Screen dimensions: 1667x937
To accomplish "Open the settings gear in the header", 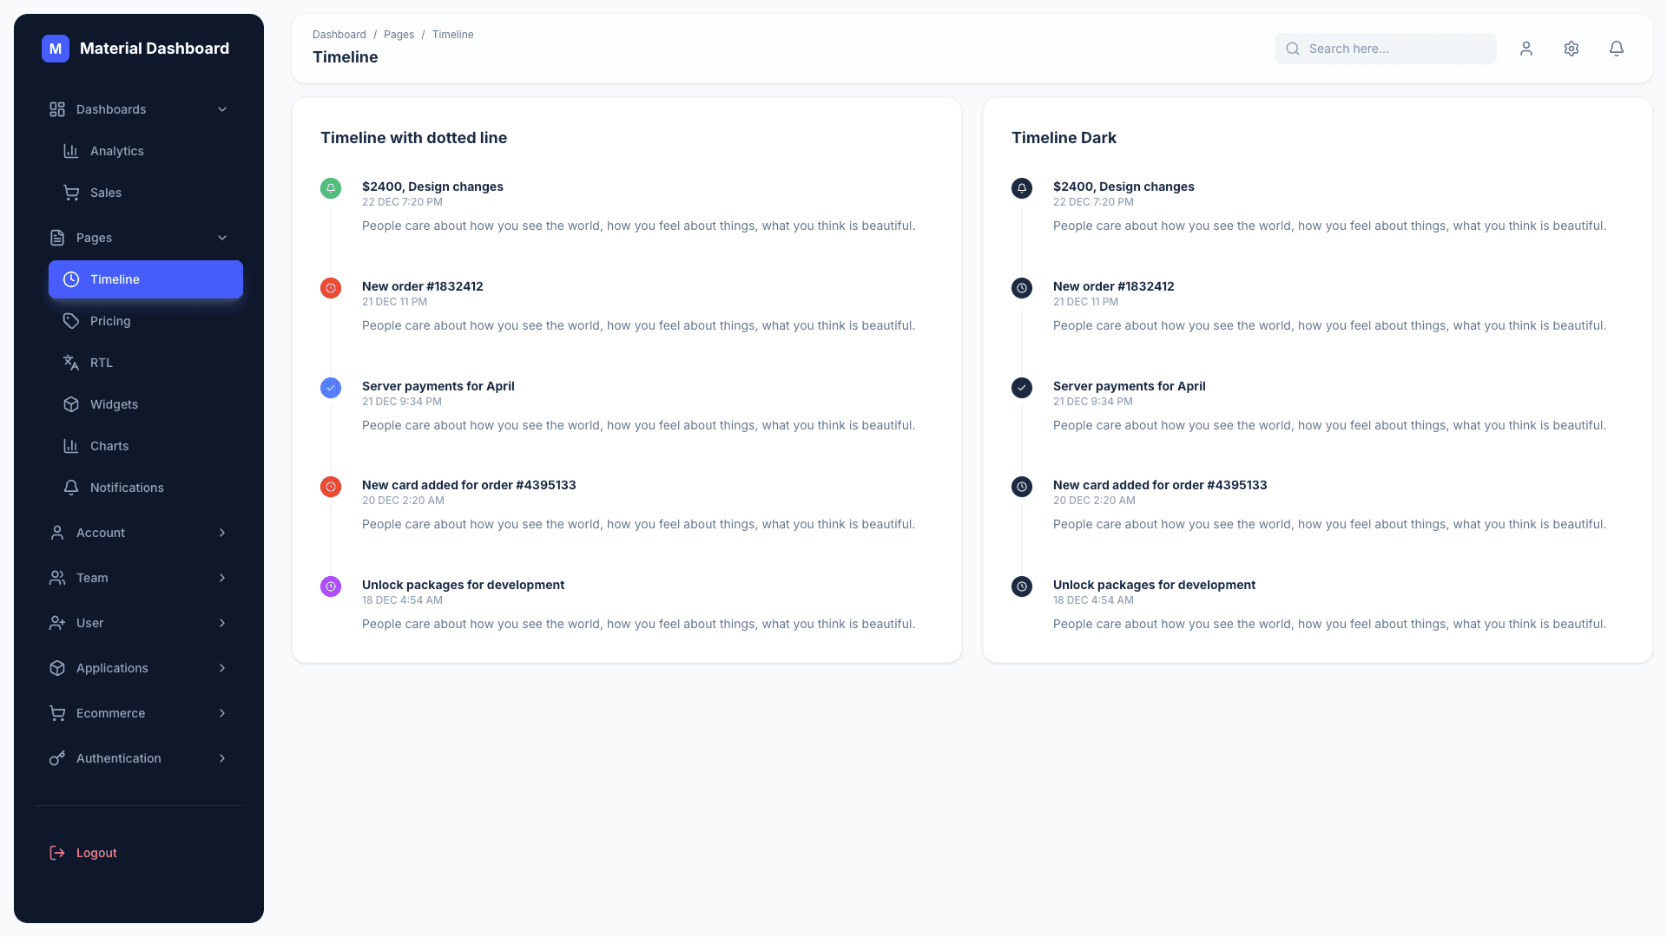I will pos(1571,49).
